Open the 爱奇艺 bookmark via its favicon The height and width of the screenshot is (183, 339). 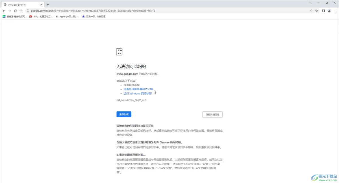point(4,16)
